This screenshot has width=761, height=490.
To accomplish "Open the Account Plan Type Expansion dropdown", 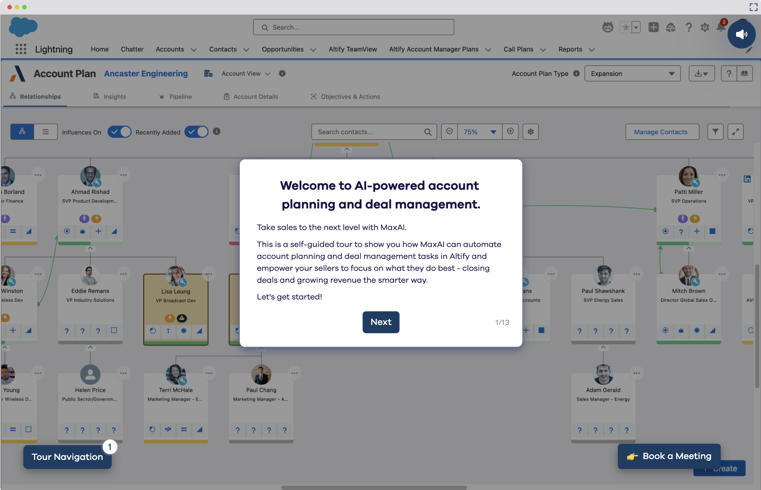I will [632, 74].
